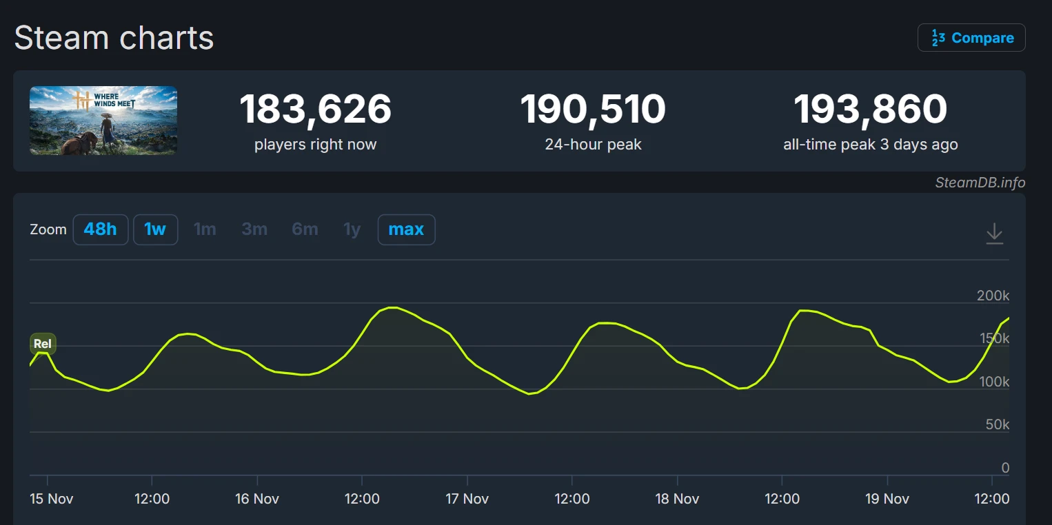Select the 1y zoom option
This screenshot has height=525, width=1052.
pos(352,229)
